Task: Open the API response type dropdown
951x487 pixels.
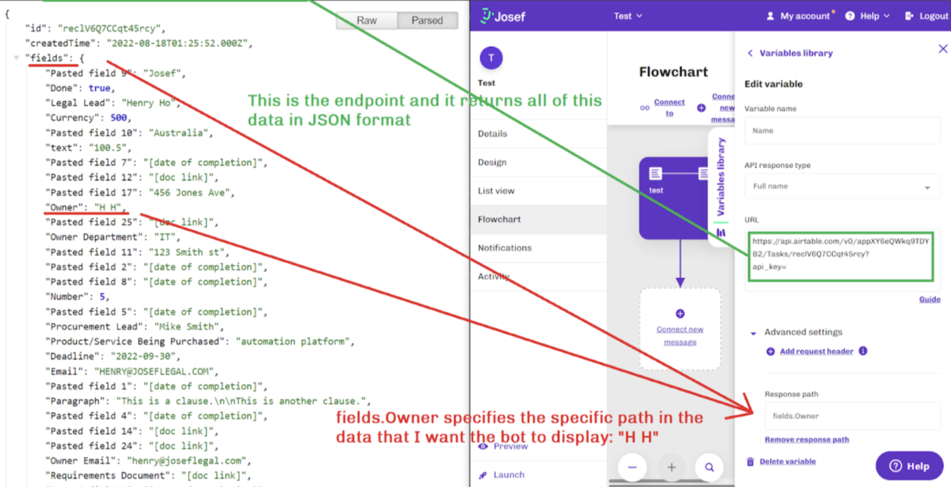Action: (842, 186)
